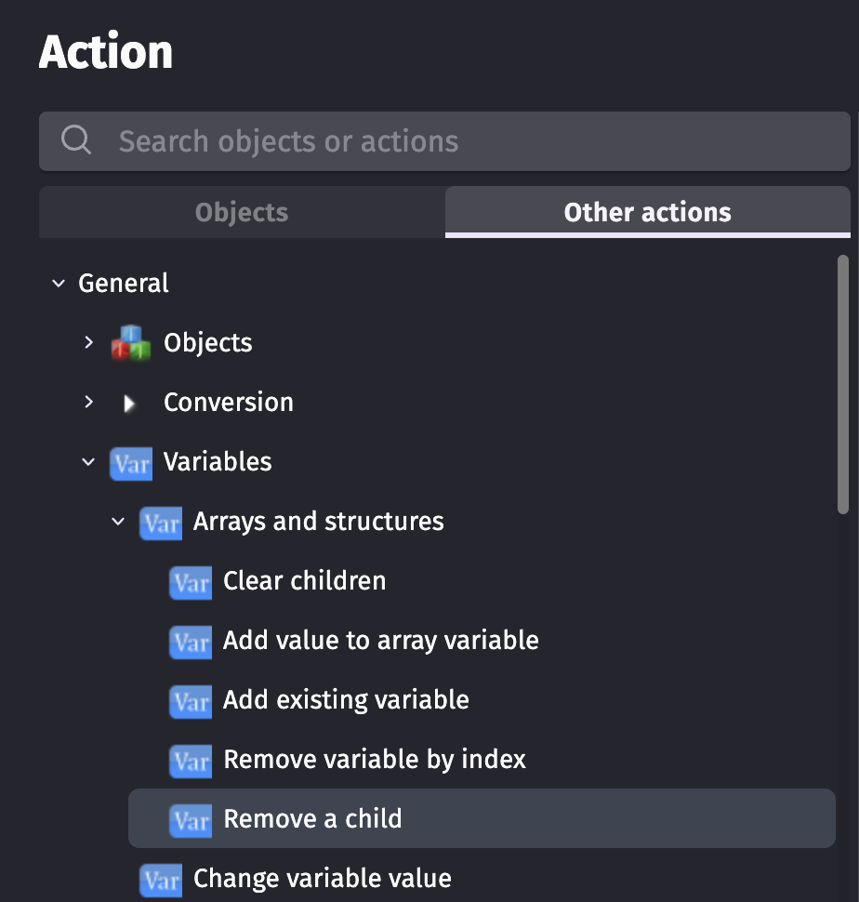The width and height of the screenshot is (859, 902).
Task: Click the Objects cubes icon
Action: pos(130,343)
